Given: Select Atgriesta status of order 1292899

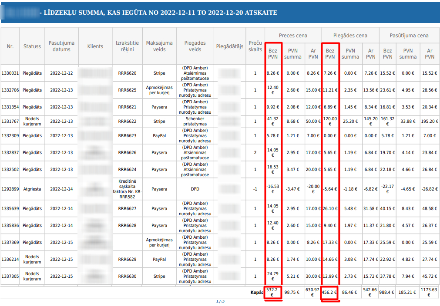Looking at the screenshot, I should coord(32,189).
